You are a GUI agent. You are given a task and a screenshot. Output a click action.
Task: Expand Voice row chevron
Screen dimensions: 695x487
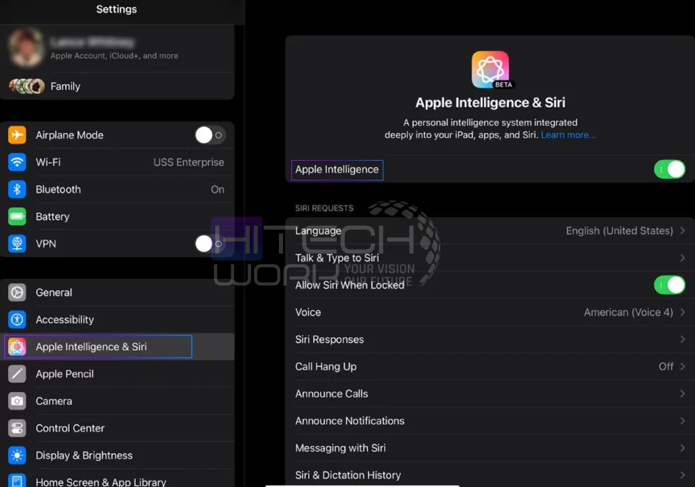click(x=683, y=312)
